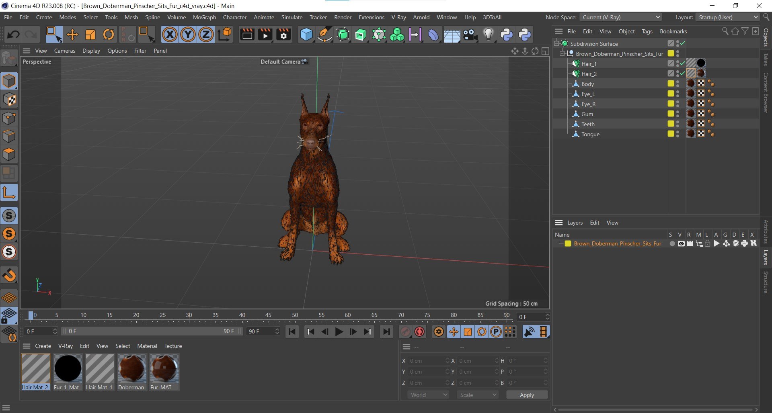
Task: Toggle layer lock icon
Action: [x=708, y=243]
